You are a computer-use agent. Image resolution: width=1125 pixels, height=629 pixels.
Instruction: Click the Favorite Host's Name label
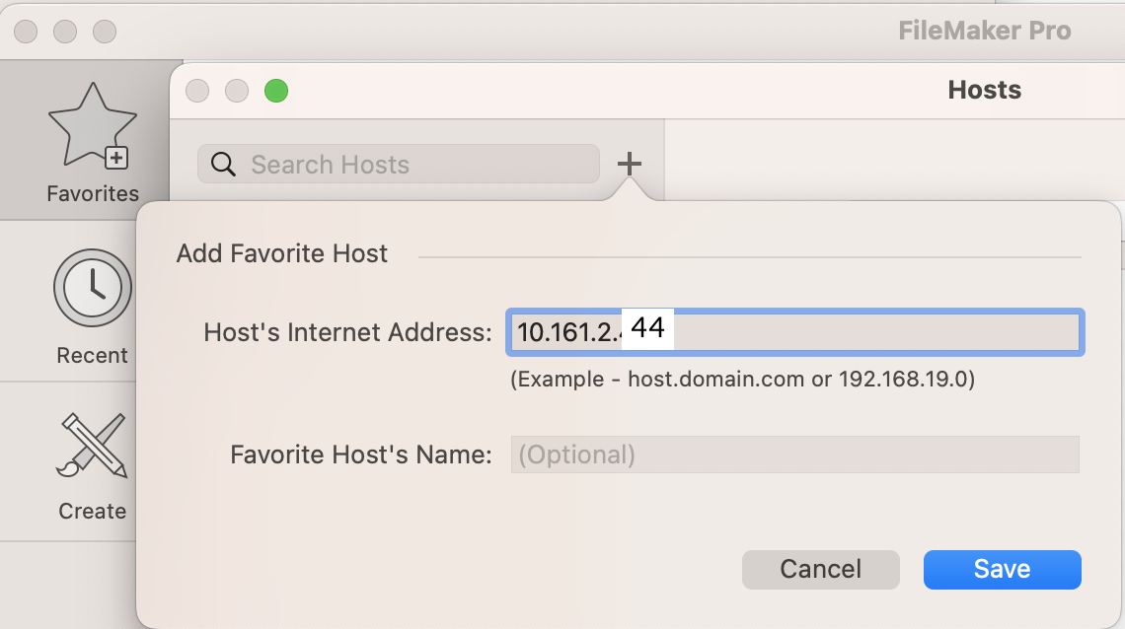361,454
